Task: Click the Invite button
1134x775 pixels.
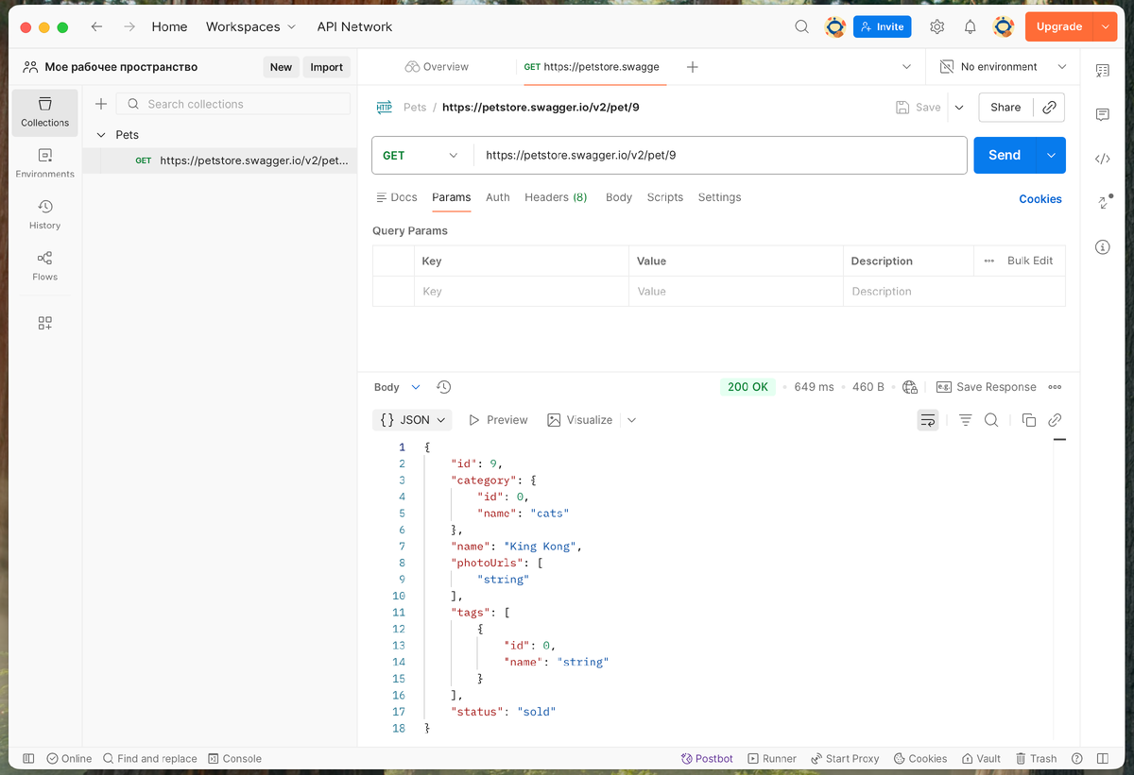Action: click(x=882, y=26)
